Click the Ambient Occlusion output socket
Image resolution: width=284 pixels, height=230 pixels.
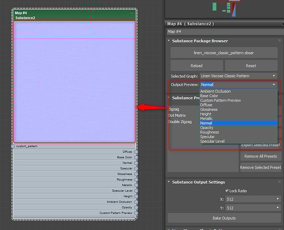136,202
